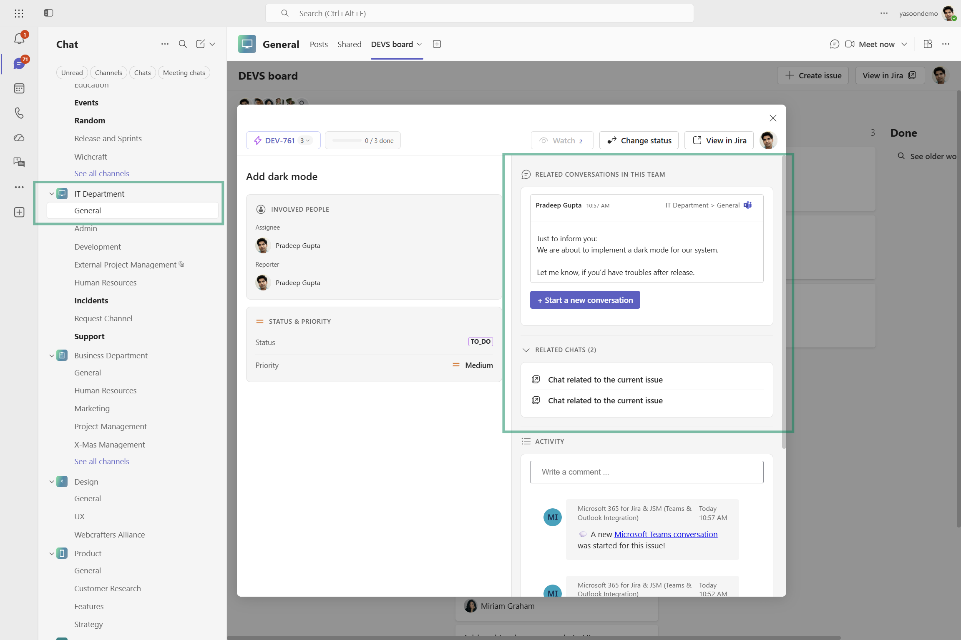961x640 pixels.
Task: See all channels under IT Department
Action: (x=102, y=173)
